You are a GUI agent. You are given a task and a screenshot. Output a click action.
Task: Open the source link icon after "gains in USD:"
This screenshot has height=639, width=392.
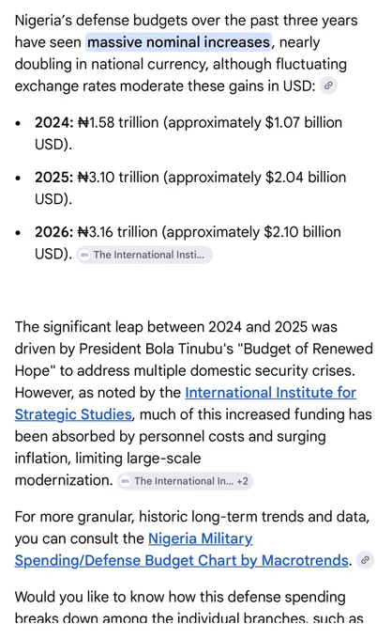pos(328,86)
